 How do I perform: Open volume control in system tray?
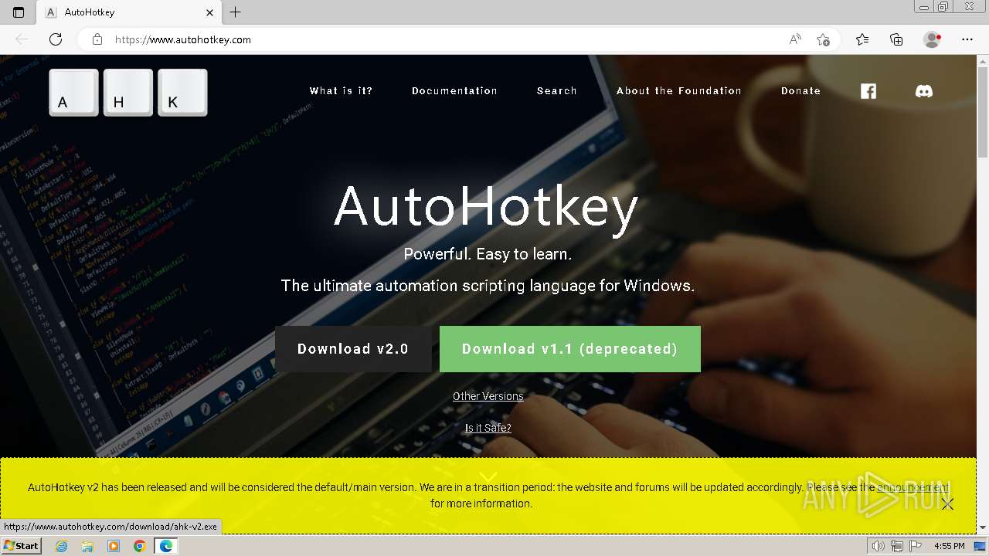coord(878,546)
